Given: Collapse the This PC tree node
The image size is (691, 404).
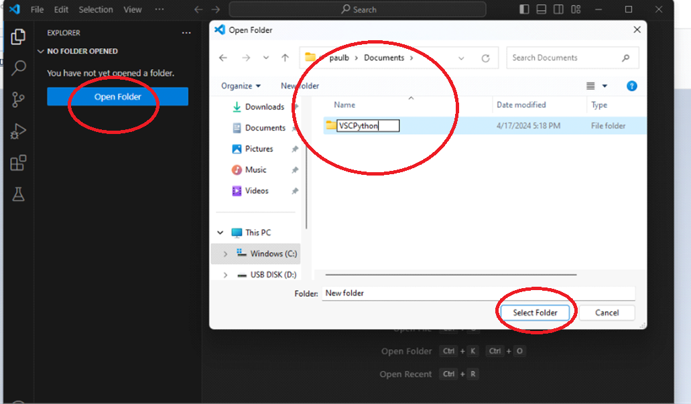Looking at the screenshot, I should pyautogui.click(x=221, y=232).
